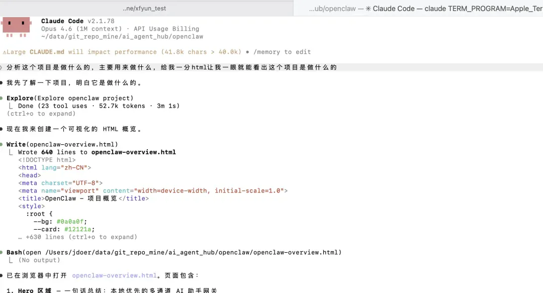543x293 pixels.
Task: Click the Claude Code v2.1.78 title text
Action: [77, 21]
